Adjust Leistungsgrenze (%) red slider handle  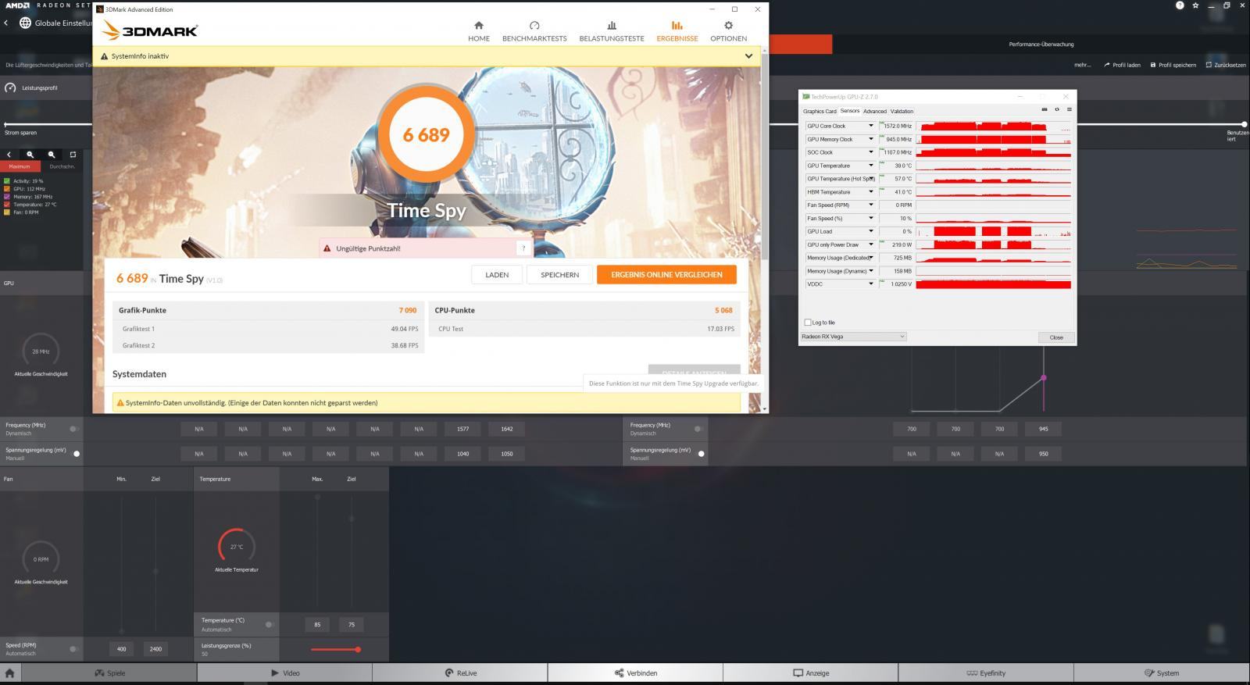(x=358, y=649)
